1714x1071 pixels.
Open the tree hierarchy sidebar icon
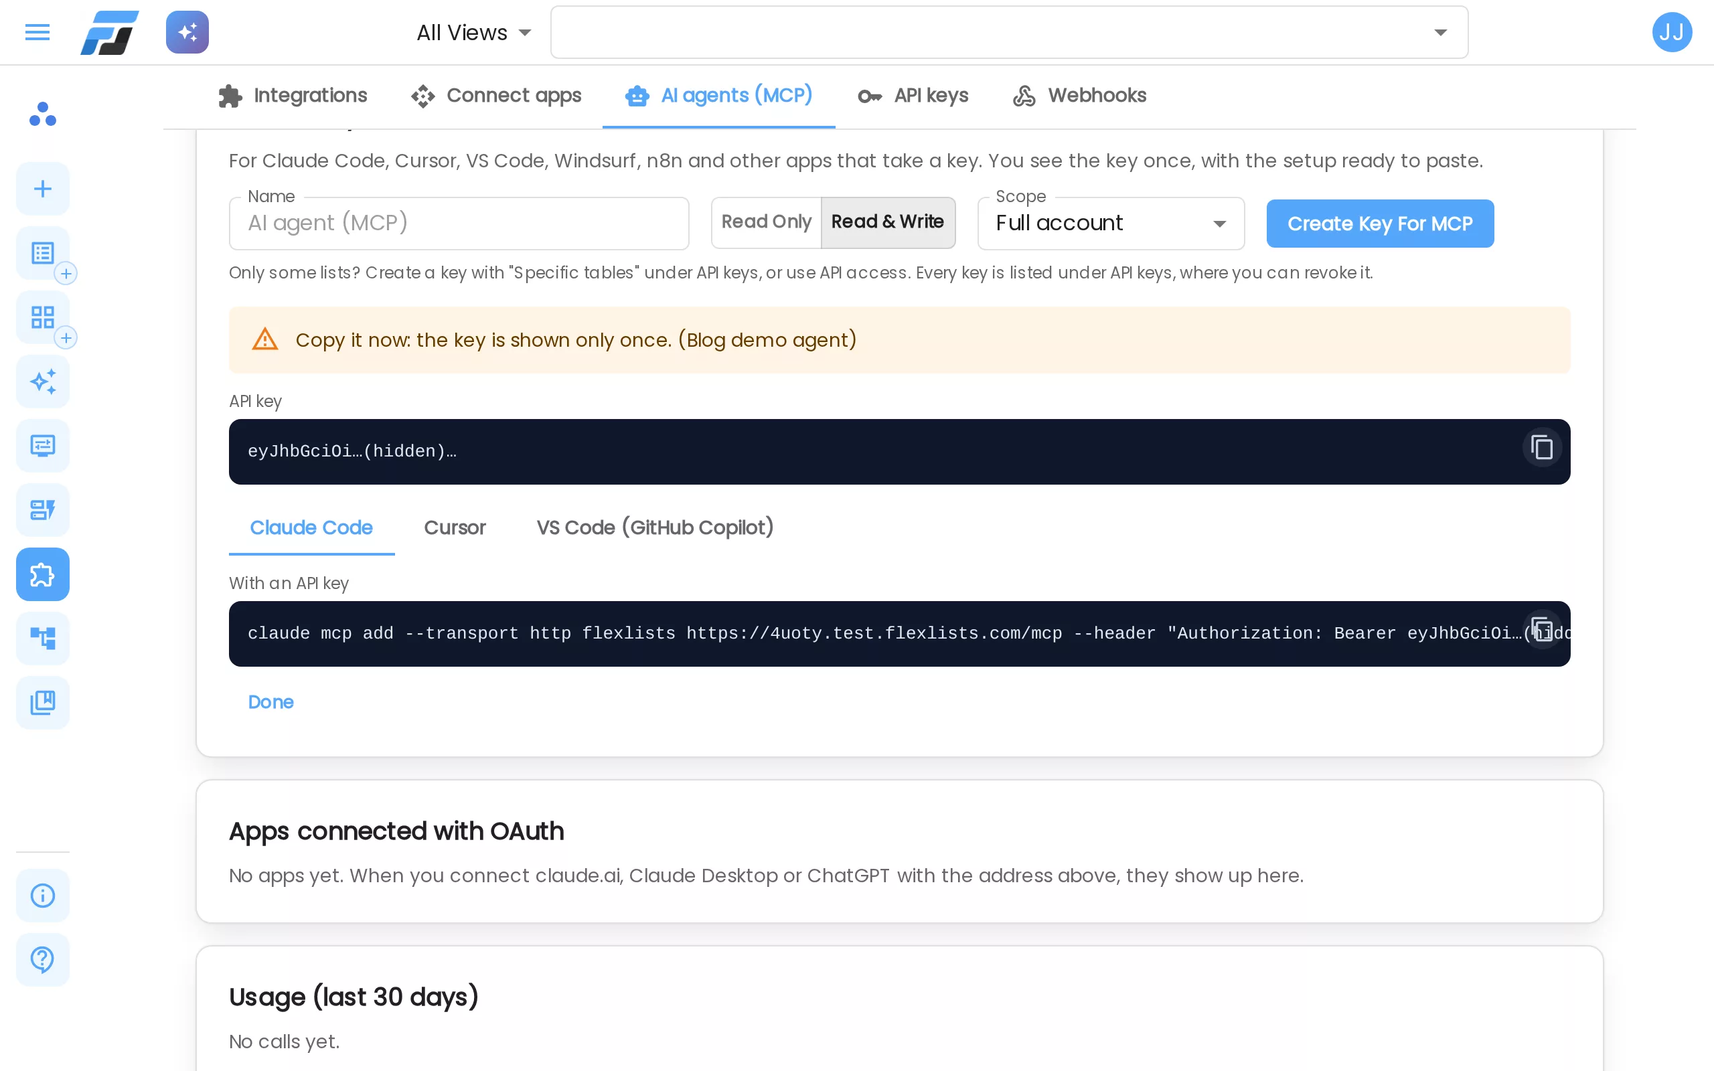(42, 639)
